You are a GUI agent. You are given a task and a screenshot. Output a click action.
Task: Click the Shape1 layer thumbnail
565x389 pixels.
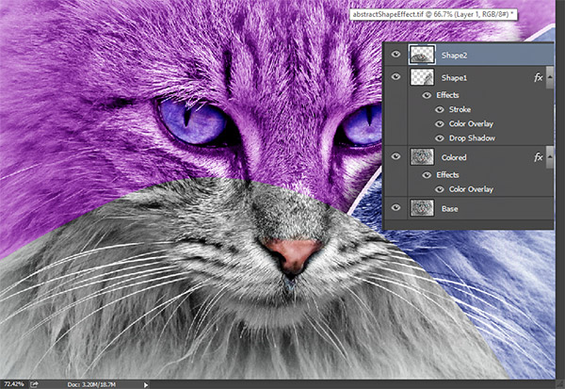point(422,79)
